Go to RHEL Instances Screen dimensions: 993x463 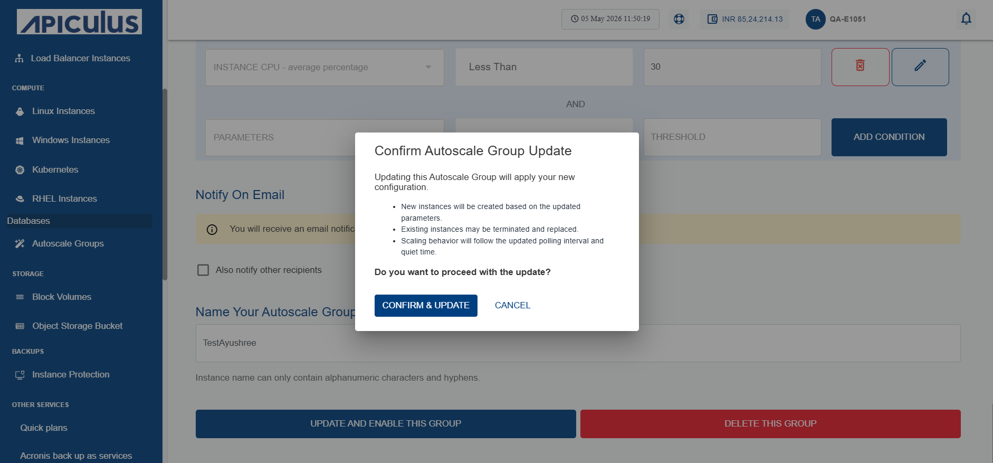coord(64,199)
